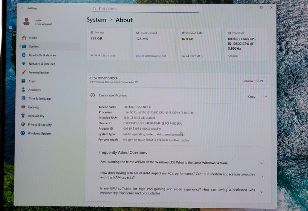The image size is (308, 211).
Task: Click the DESKTOP-VSGNOC6 PC name header
Action: coord(104,78)
